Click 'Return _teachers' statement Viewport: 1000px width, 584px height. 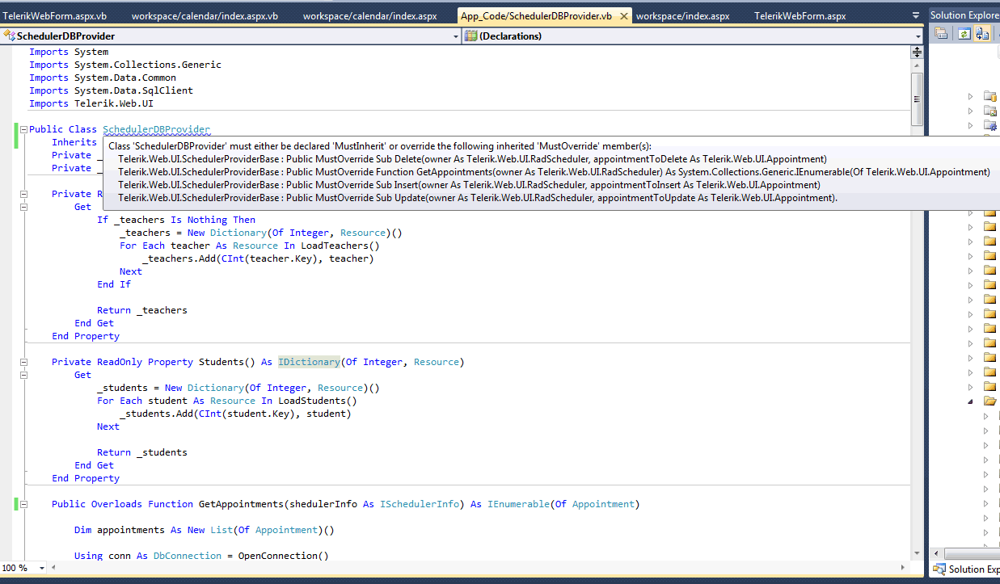click(x=142, y=310)
